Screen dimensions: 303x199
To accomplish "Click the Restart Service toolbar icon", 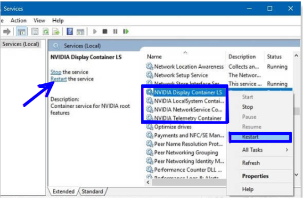I will [x=126, y=32].
